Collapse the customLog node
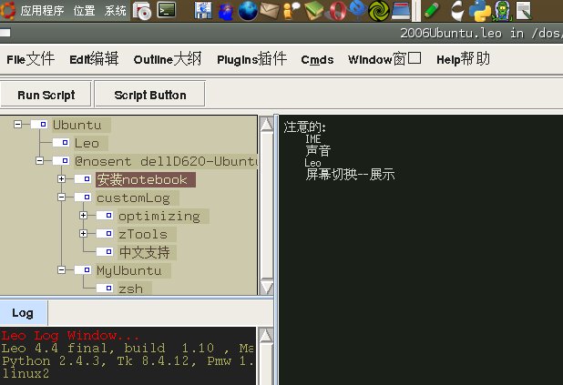The height and width of the screenshot is (385, 563). point(61,198)
